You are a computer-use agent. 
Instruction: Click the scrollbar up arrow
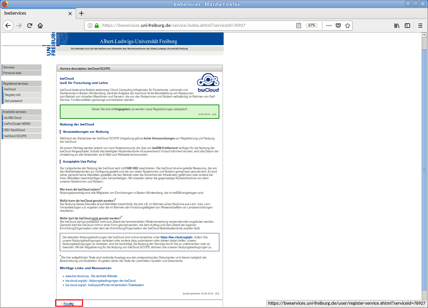424,35
